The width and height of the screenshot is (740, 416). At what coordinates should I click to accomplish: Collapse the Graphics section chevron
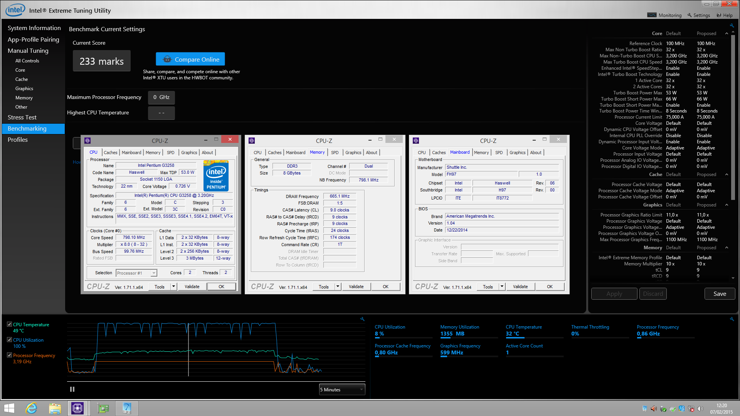[727, 205]
